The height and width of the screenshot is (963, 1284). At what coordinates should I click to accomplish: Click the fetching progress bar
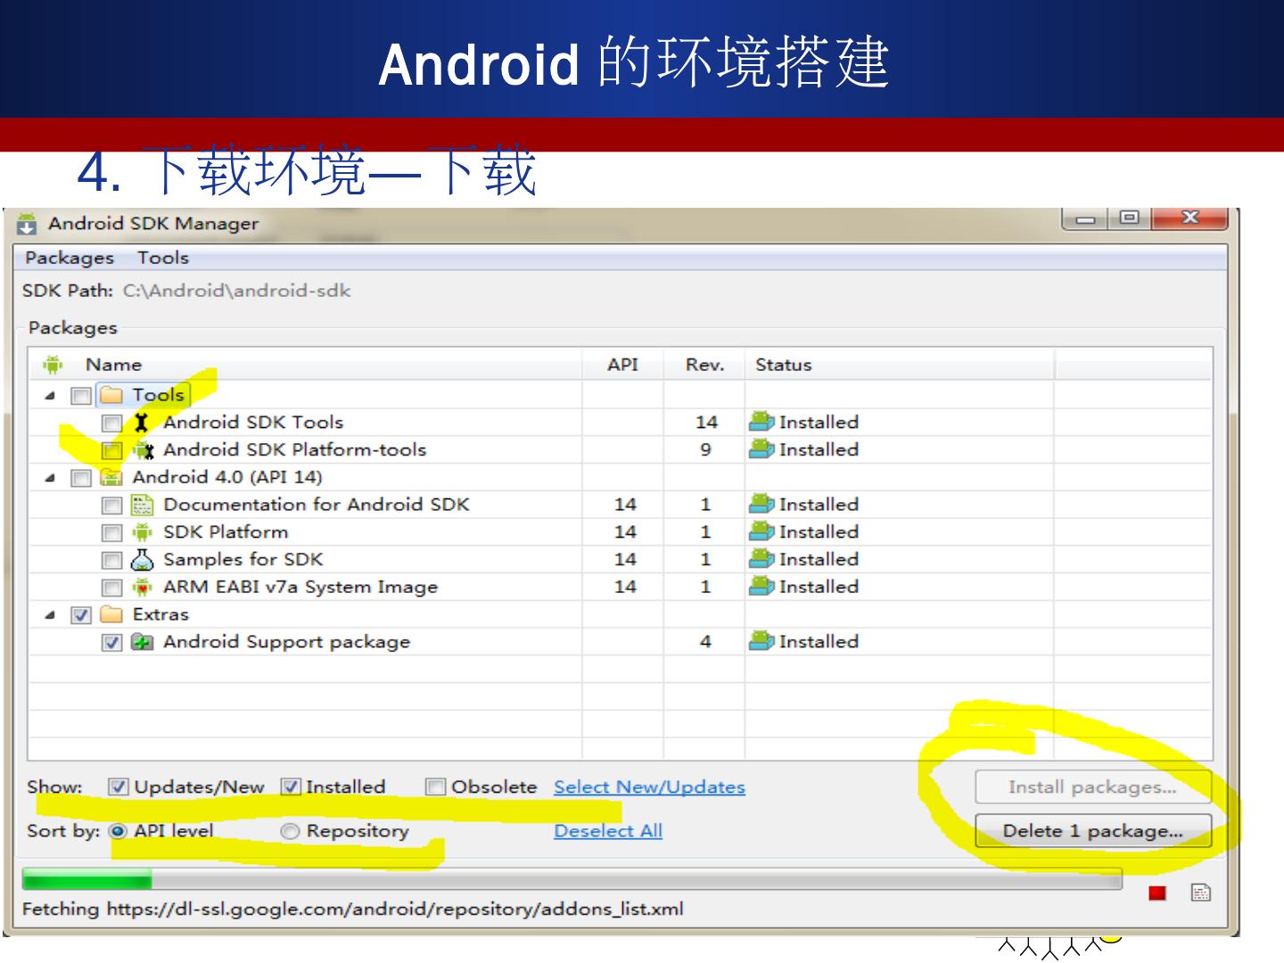572,880
